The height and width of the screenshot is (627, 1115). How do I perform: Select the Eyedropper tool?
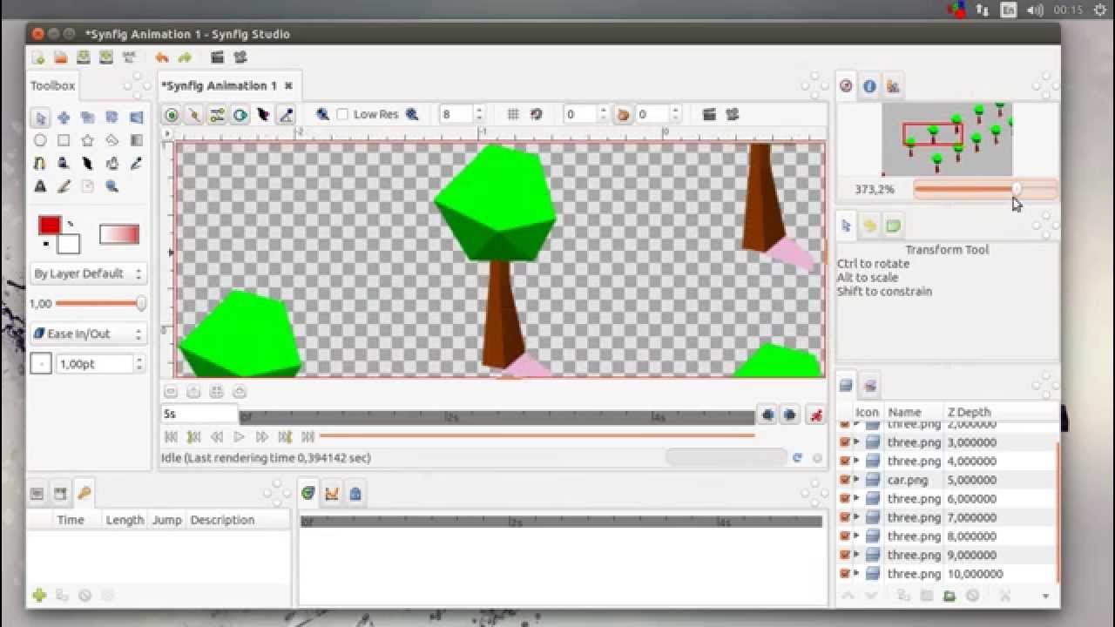pyautogui.click(x=136, y=164)
